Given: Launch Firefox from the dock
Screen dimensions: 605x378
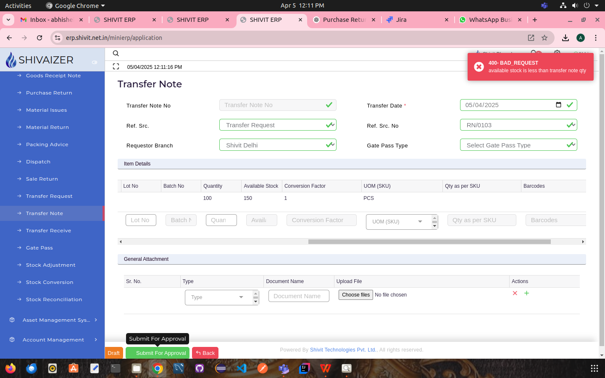Looking at the screenshot, I should point(11,368).
